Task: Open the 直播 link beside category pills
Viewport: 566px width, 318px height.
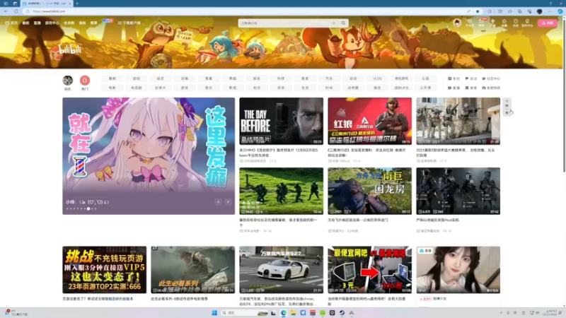Action: [454, 88]
